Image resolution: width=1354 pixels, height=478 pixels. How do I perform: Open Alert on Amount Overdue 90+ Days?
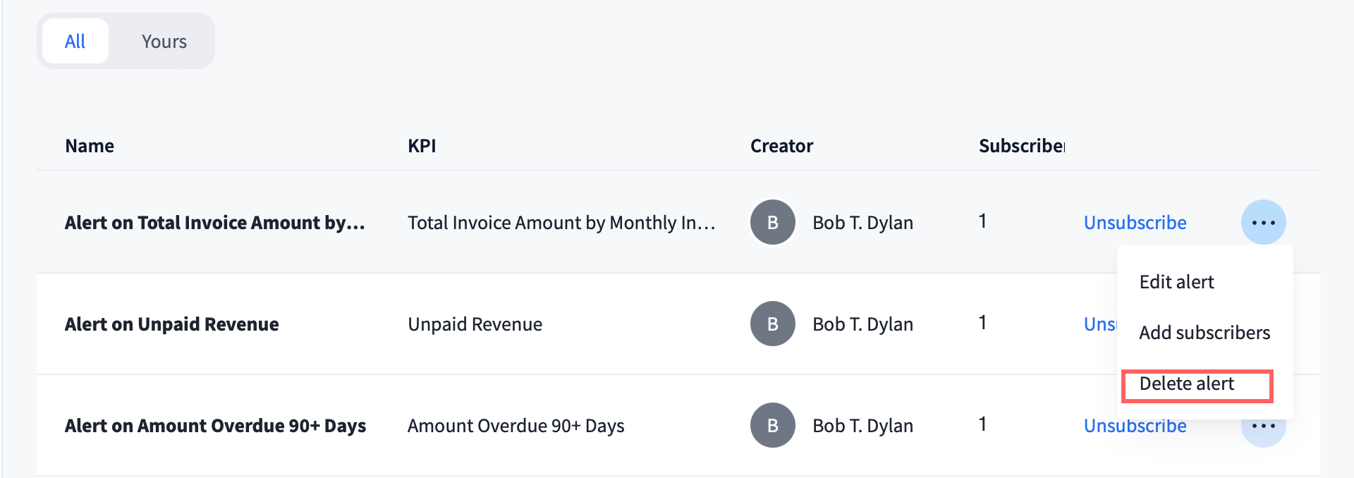tap(215, 426)
